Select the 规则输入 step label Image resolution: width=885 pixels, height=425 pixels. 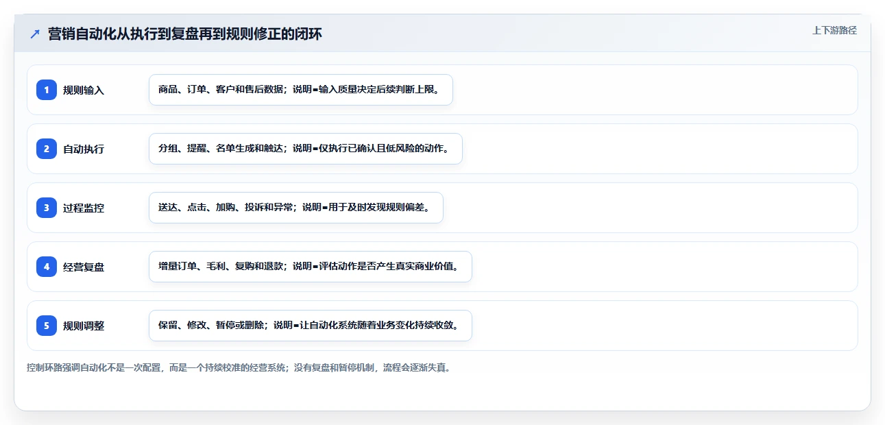(84, 90)
